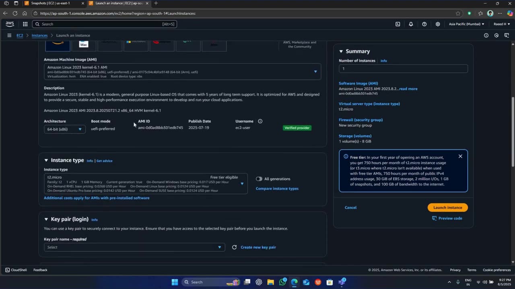Toggle the side navigation hamburger menu
Screen dimensions: 515x289
coord(9,35)
